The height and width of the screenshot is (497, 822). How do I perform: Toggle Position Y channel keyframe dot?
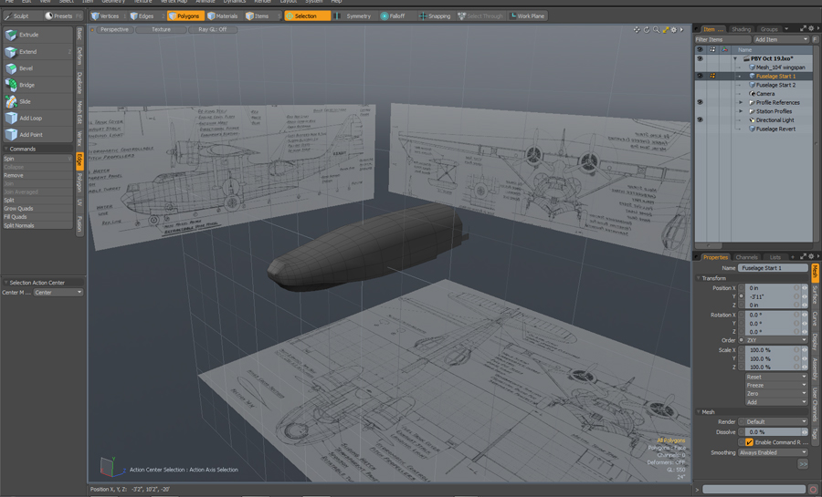pos(742,296)
